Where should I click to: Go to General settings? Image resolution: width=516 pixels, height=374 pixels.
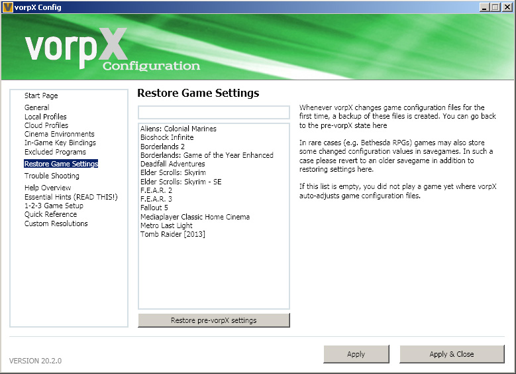click(37, 107)
